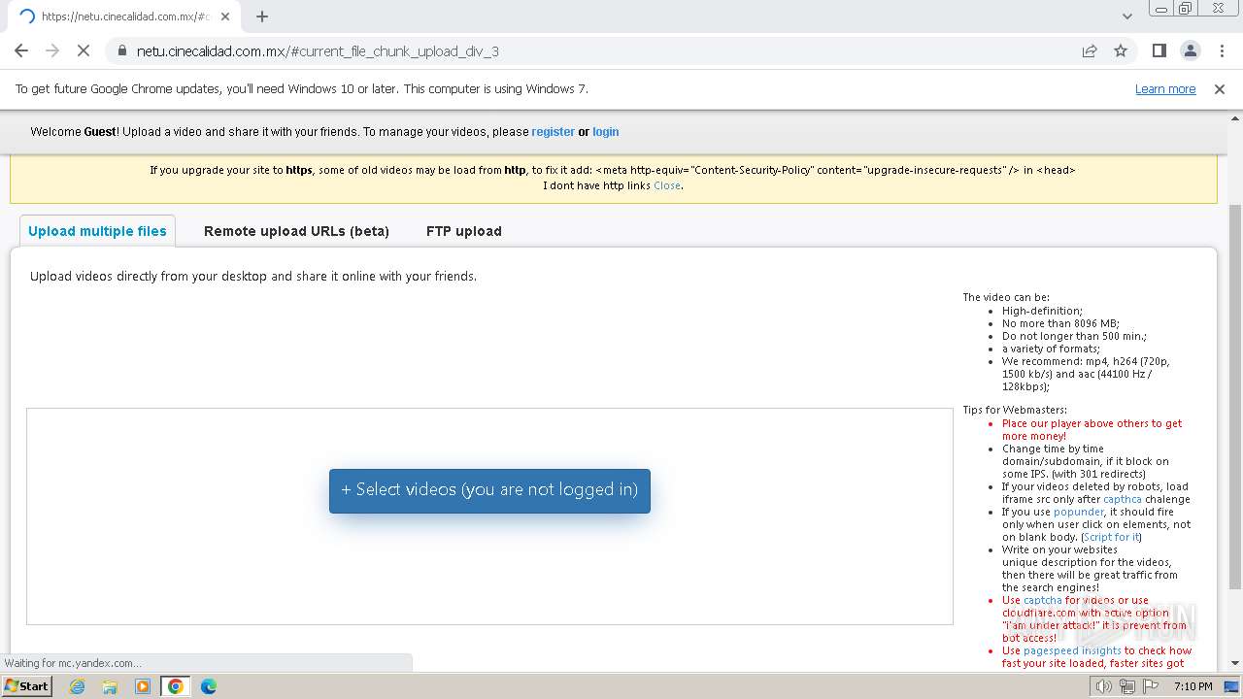Viewport: 1243px width, 699px height.
Task: Open the popunder link
Action: 1079,512
